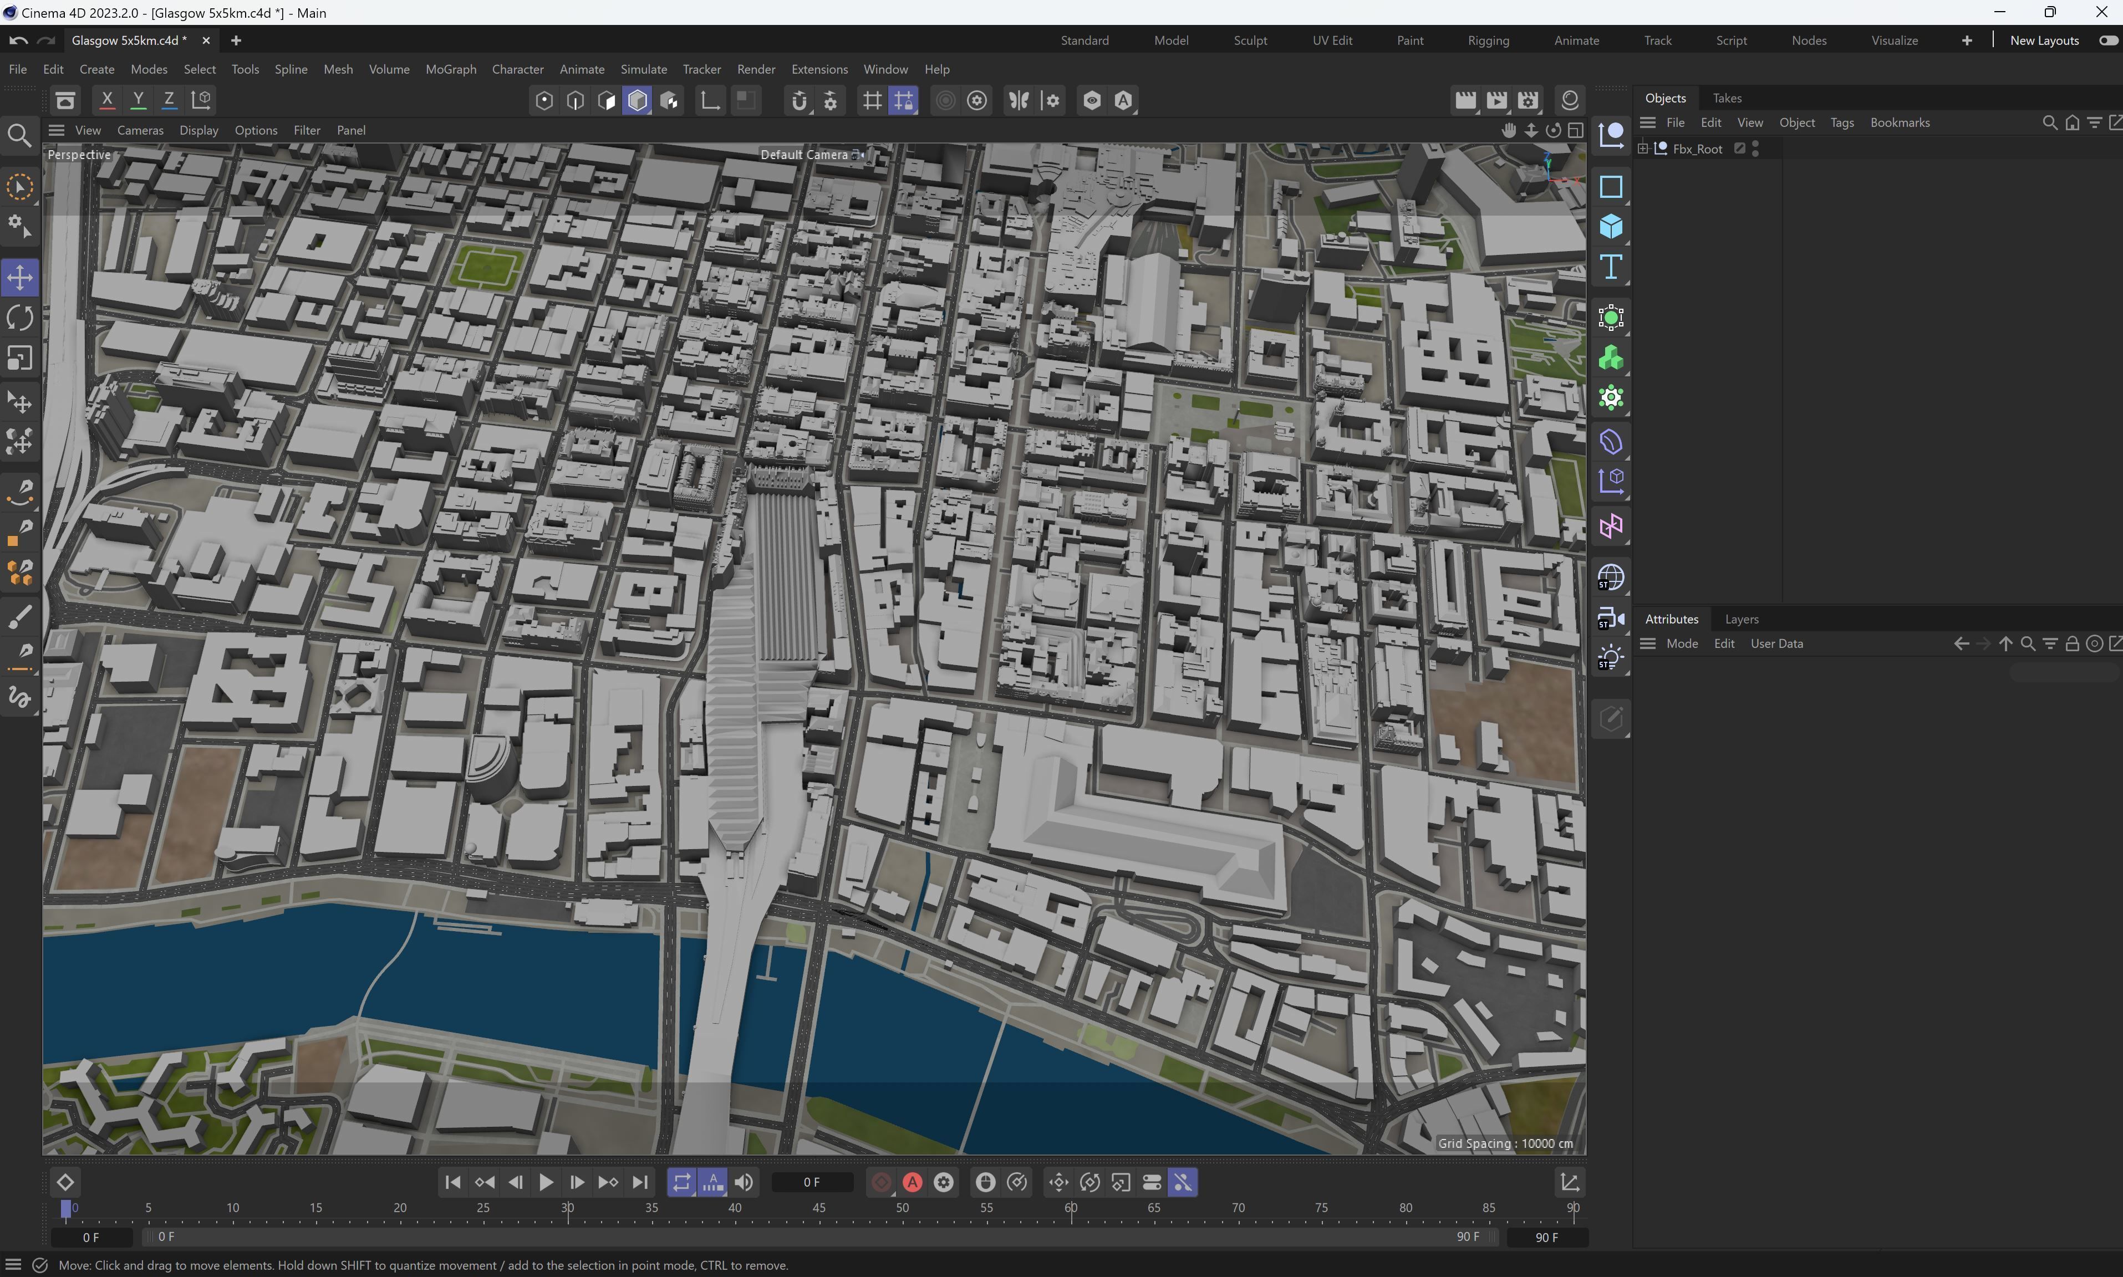The height and width of the screenshot is (1277, 2123).
Task: Switch to the Layers tab
Action: (1741, 620)
